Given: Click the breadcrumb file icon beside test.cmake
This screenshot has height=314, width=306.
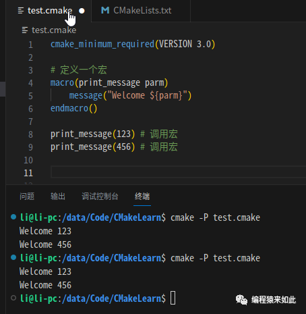Looking at the screenshot, I should (25, 30).
